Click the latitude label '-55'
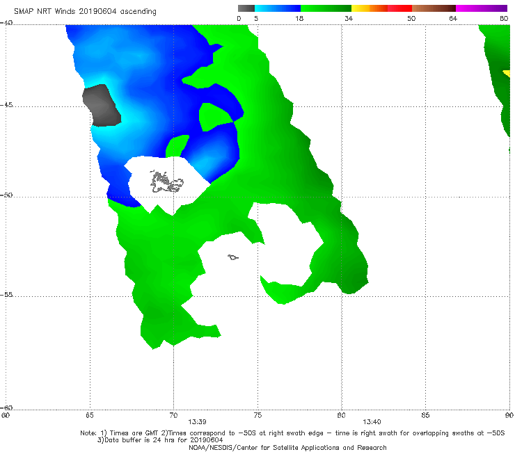515x452 pixels. click(x=6, y=294)
